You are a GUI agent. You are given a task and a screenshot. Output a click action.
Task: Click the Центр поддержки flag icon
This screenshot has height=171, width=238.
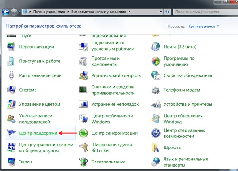tap(11, 133)
